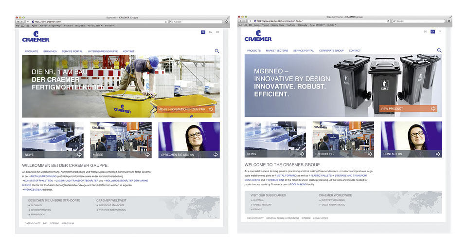Open the IMPRESSUM footer link
Image resolution: width=467 pixels, height=249 pixels.
click(x=68, y=223)
